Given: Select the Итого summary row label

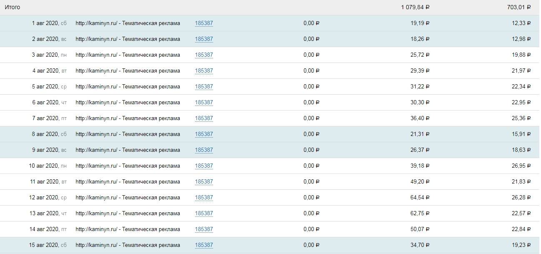Looking at the screenshot, I should (x=12, y=8).
